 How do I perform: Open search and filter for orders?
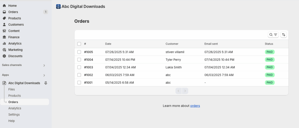coord(273,35)
